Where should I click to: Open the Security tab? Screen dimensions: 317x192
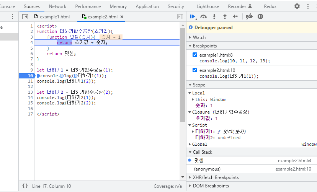click(x=176, y=7)
